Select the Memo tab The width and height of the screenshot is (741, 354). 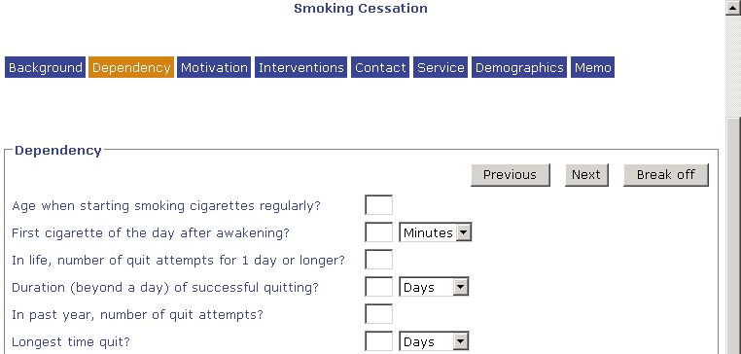592,67
